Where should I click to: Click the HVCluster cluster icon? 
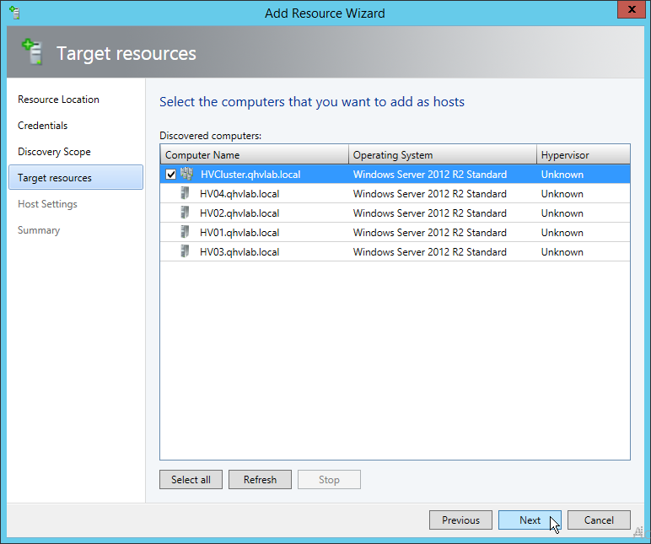[x=186, y=175]
